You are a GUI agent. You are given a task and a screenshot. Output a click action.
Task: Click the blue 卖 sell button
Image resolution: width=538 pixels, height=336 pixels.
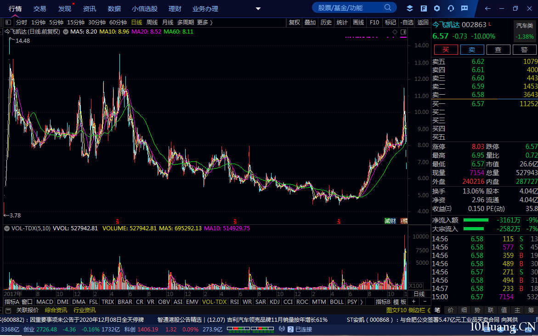pyautogui.click(x=472, y=50)
